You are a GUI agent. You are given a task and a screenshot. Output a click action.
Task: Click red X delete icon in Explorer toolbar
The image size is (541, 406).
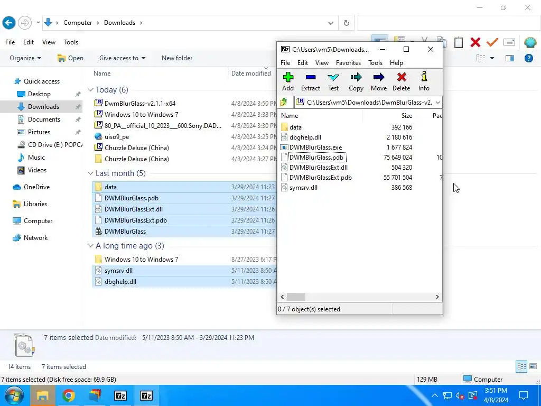[x=475, y=42]
